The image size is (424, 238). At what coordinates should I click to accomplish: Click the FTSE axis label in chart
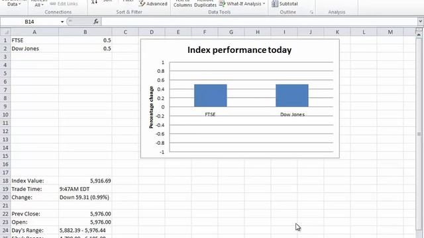tap(210, 114)
